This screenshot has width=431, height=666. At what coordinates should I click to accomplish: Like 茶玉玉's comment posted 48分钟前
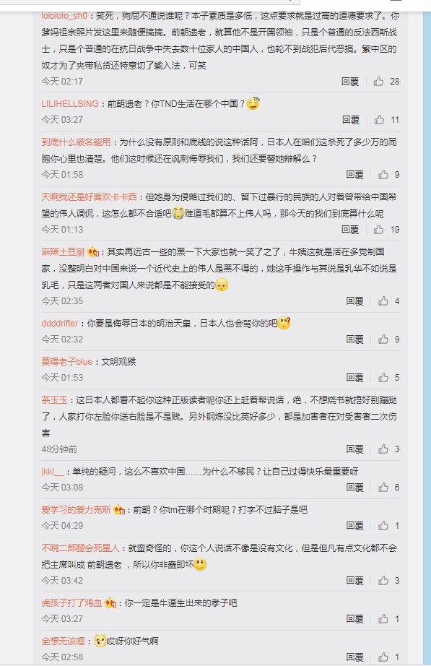point(383,449)
